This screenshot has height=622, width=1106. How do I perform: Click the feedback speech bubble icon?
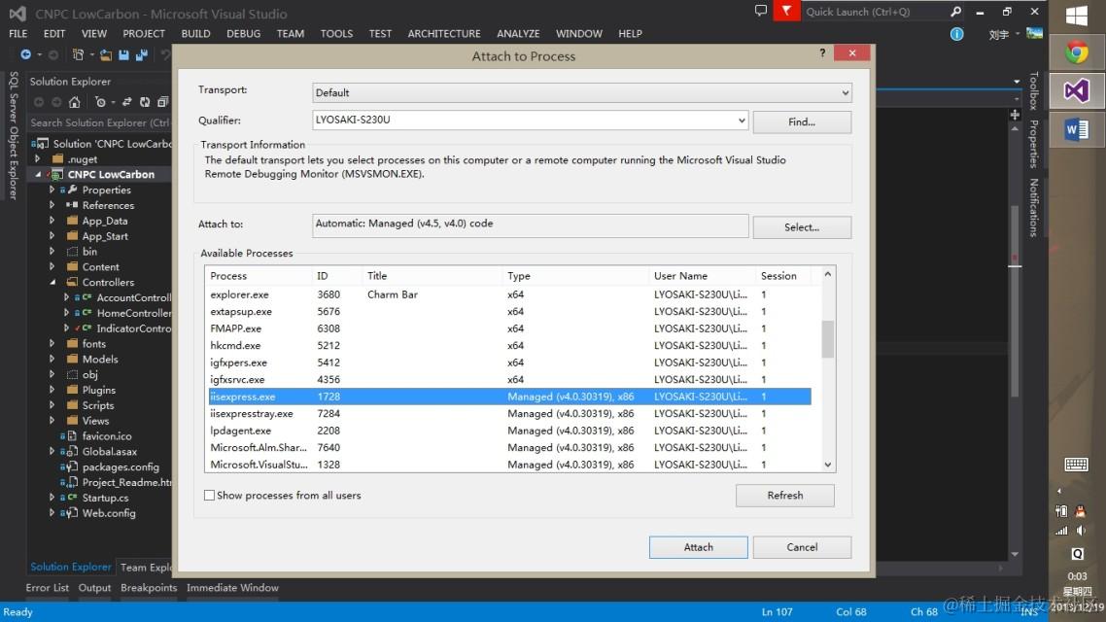760,11
